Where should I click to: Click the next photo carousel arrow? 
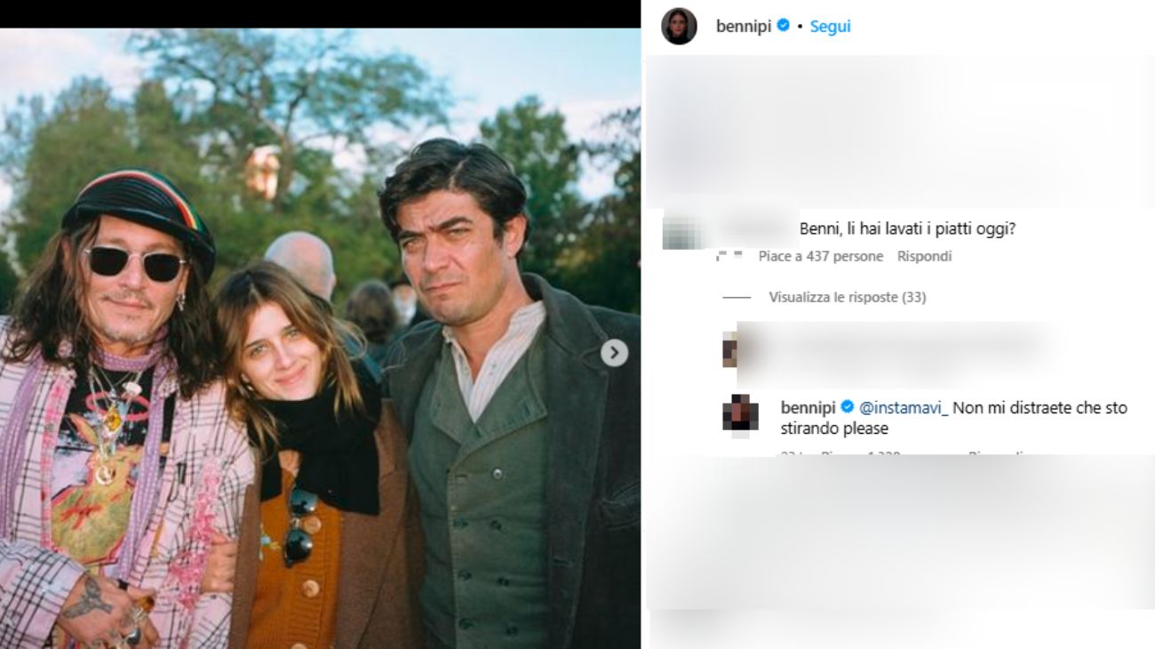click(614, 353)
